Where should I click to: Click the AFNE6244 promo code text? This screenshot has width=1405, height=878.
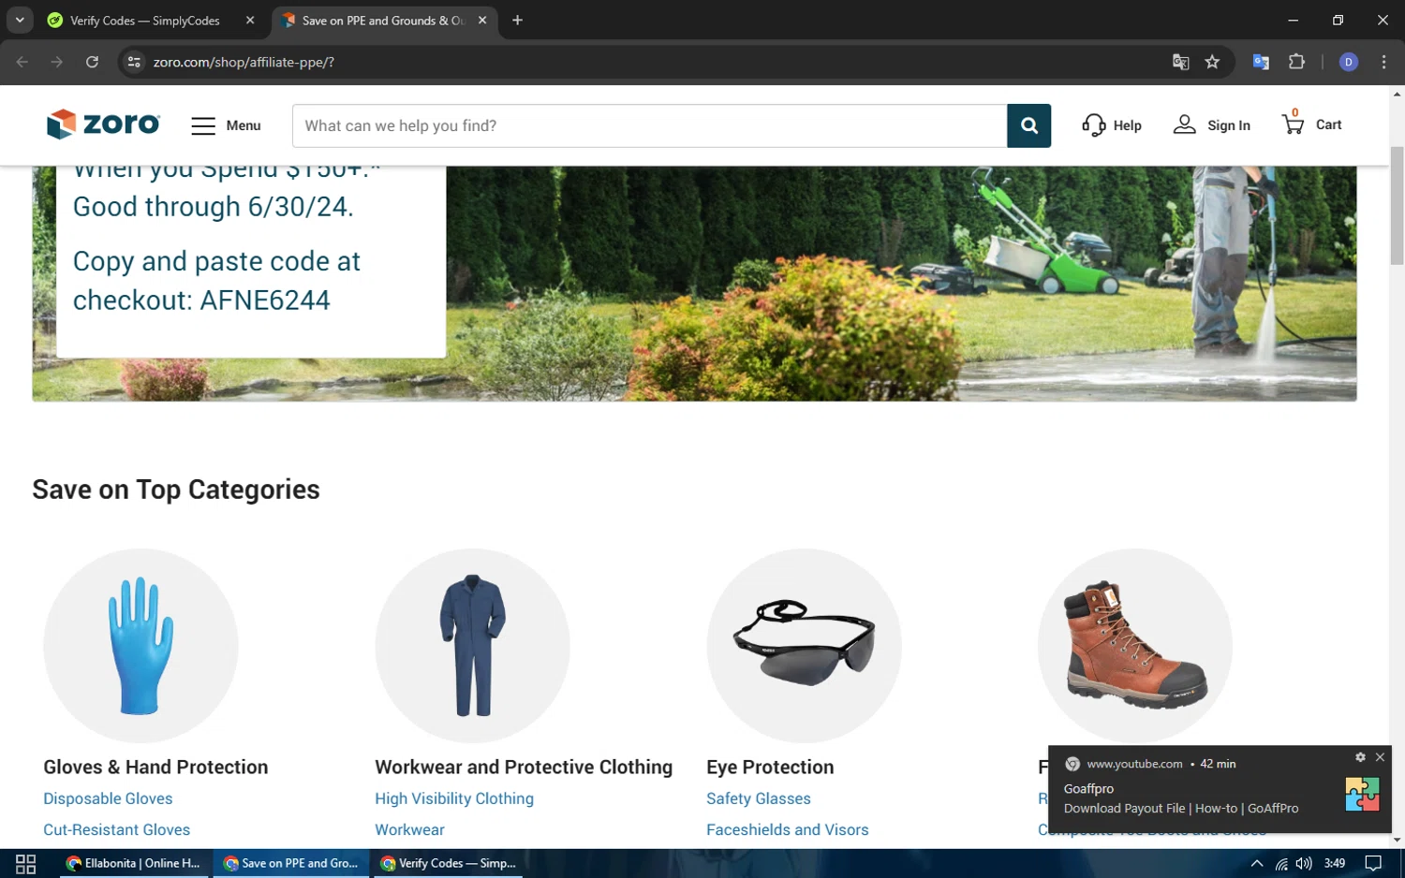265,300
